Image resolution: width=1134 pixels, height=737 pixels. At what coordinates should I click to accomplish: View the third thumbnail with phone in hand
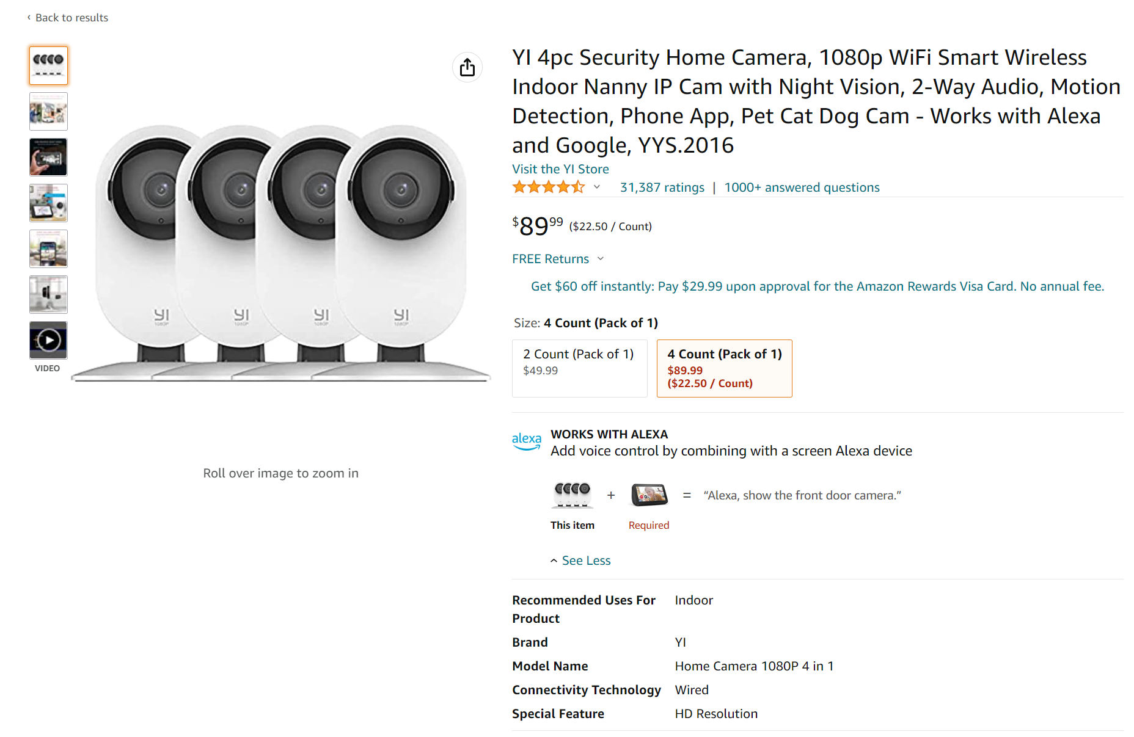pyautogui.click(x=48, y=157)
